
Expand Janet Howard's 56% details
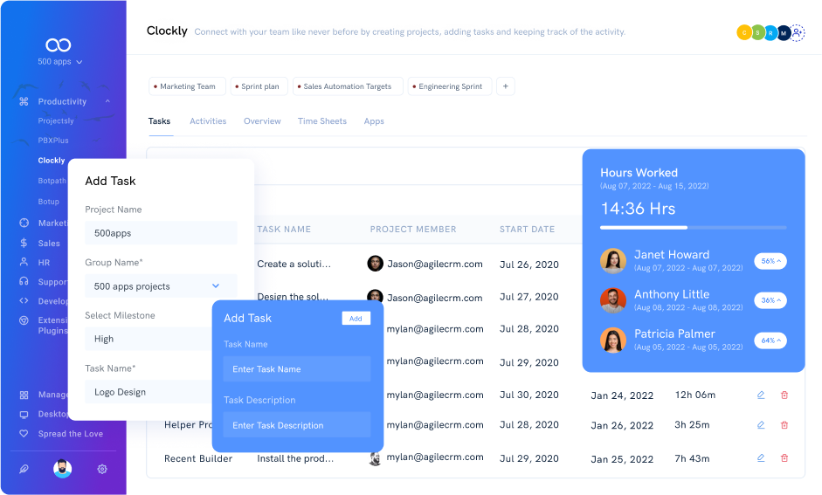(770, 261)
